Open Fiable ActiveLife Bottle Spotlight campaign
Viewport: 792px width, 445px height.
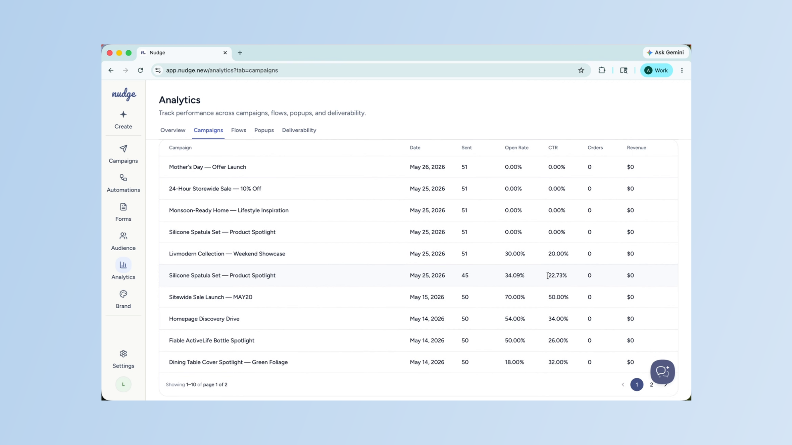pyautogui.click(x=418, y=340)
